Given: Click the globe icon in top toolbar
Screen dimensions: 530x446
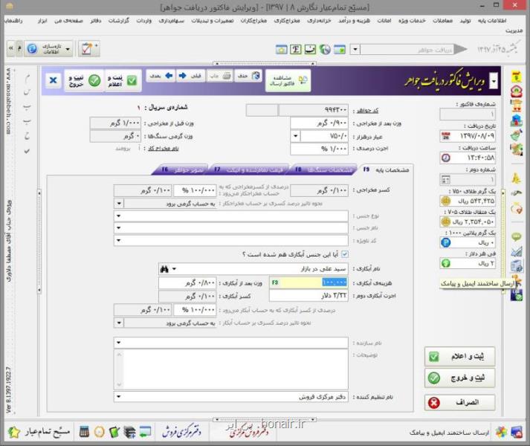Looking at the screenshot, I should pyautogui.click(x=325, y=49).
